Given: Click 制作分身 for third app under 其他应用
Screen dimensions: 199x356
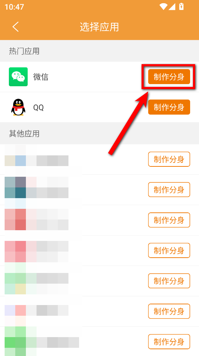Looking at the screenshot, I should pos(169,220).
